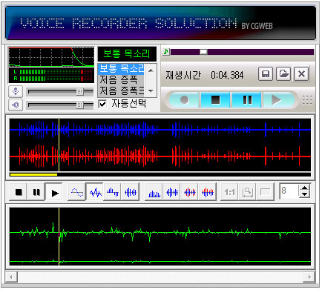Select the jagged waveform display mode icon
Viewport: 322px width, 290px height.
95,192
